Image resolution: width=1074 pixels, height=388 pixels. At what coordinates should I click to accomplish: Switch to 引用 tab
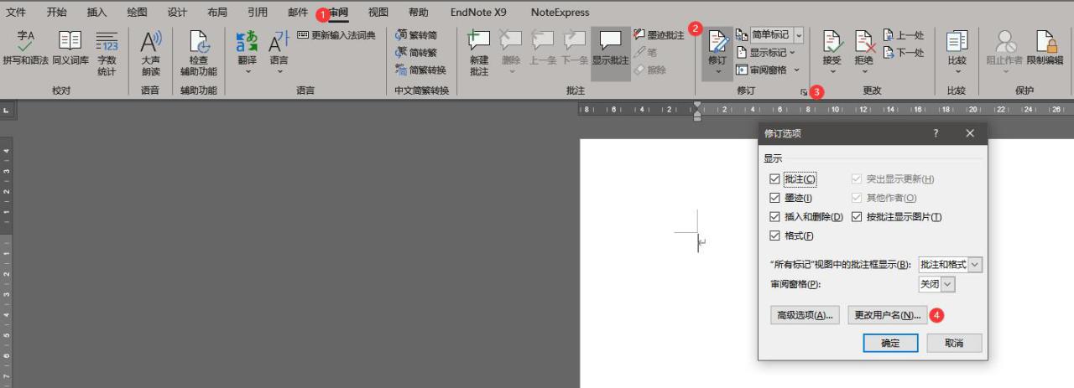[258, 12]
